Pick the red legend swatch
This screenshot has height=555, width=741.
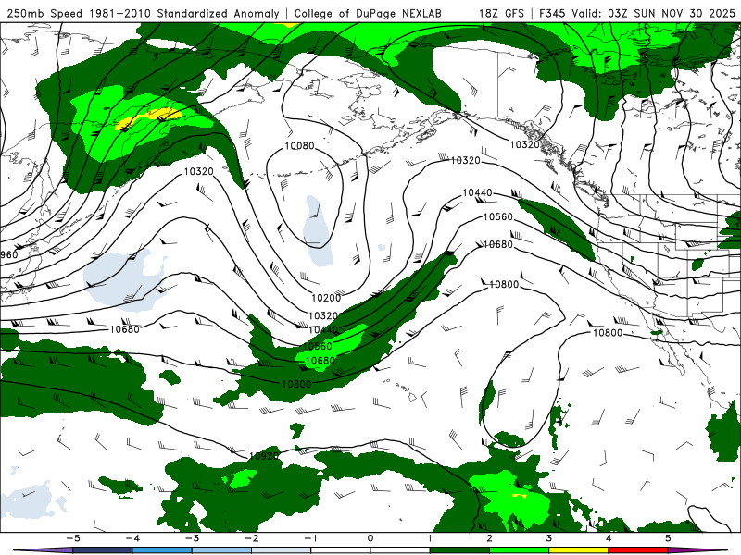[638, 550]
